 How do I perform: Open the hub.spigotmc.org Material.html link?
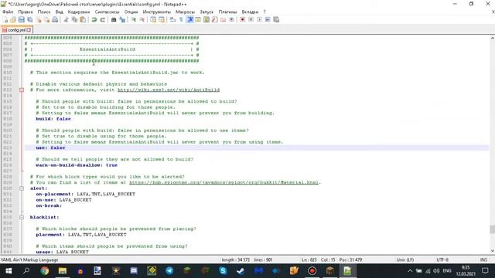224,182
